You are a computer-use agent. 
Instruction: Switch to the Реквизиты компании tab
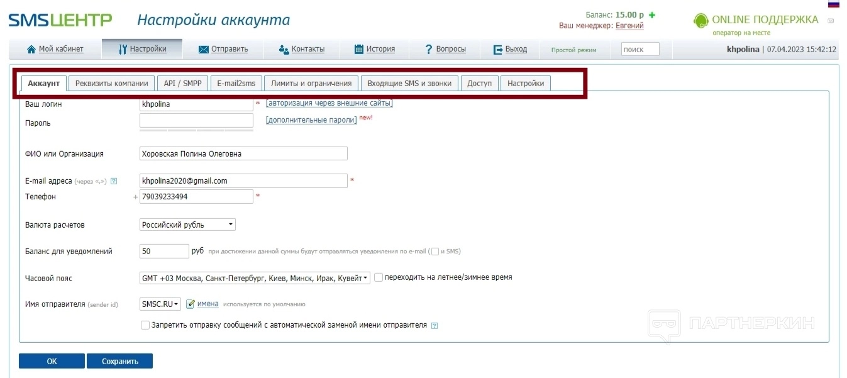pos(111,83)
